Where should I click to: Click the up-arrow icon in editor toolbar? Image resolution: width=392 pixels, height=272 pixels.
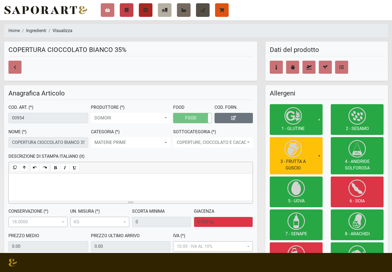pos(24,168)
